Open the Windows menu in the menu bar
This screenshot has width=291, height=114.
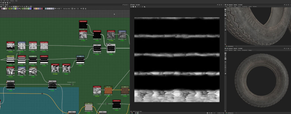tap(12, 1)
